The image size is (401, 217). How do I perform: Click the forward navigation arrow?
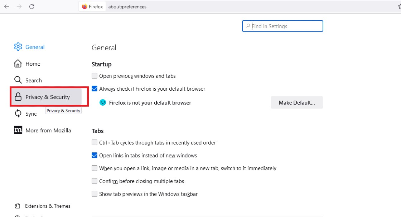click(x=19, y=7)
